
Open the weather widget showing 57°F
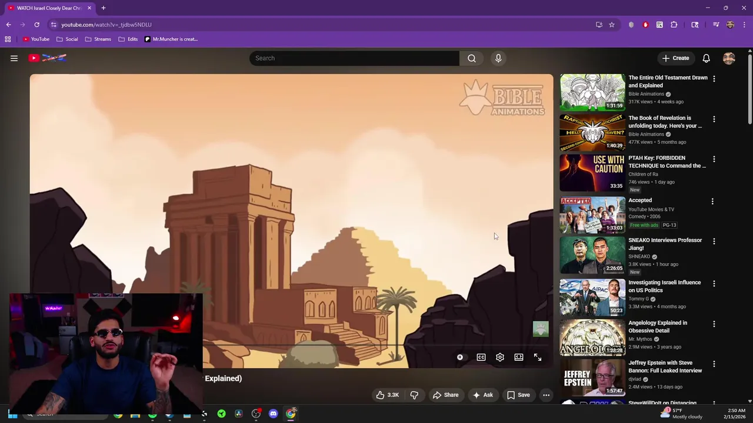[681, 414]
